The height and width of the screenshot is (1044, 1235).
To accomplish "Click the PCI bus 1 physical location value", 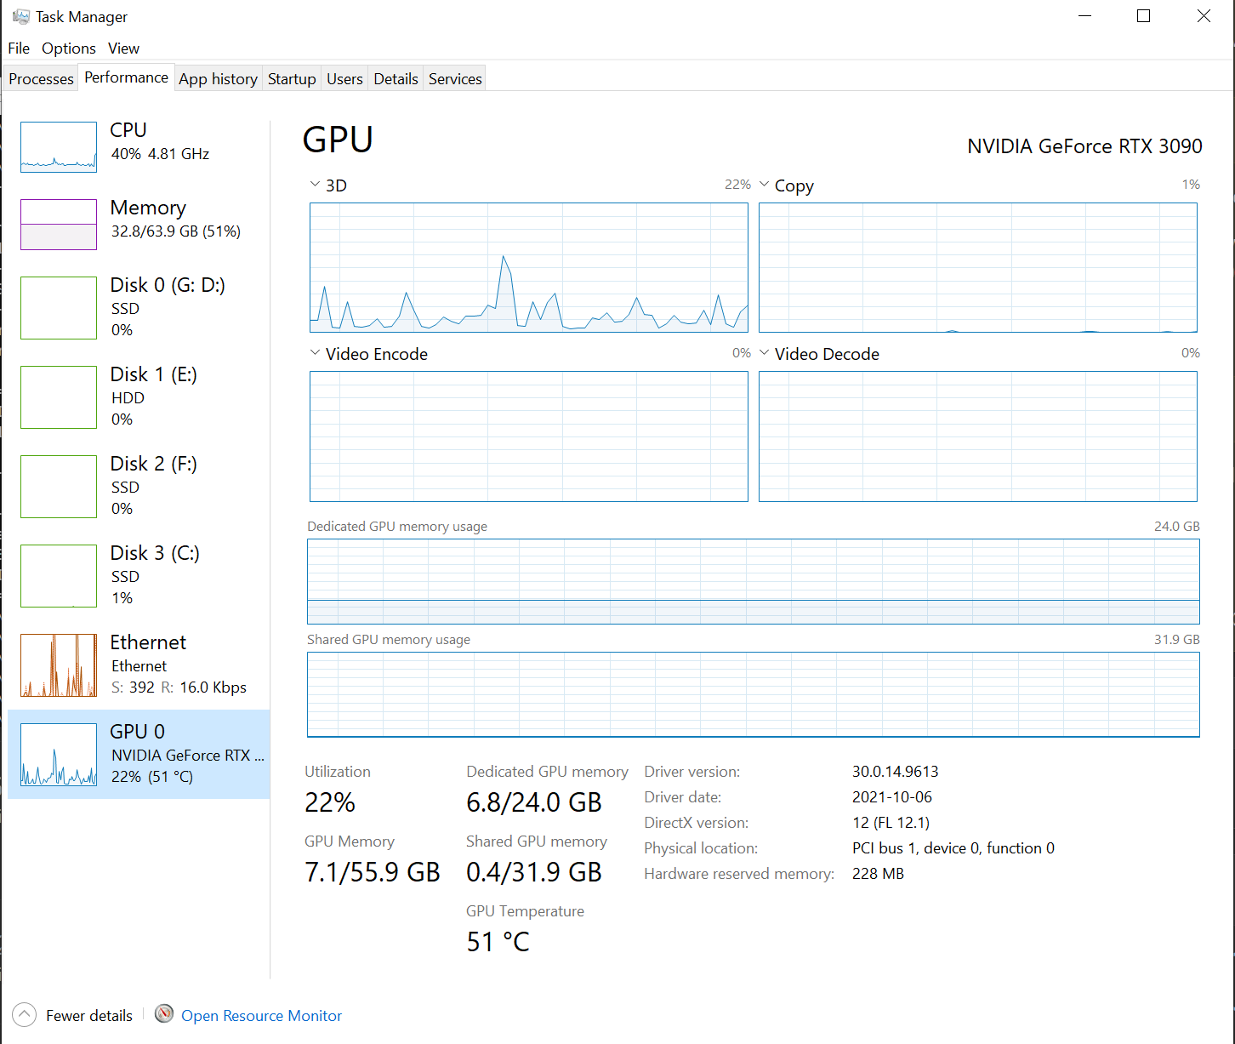I will click(x=953, y=848).
